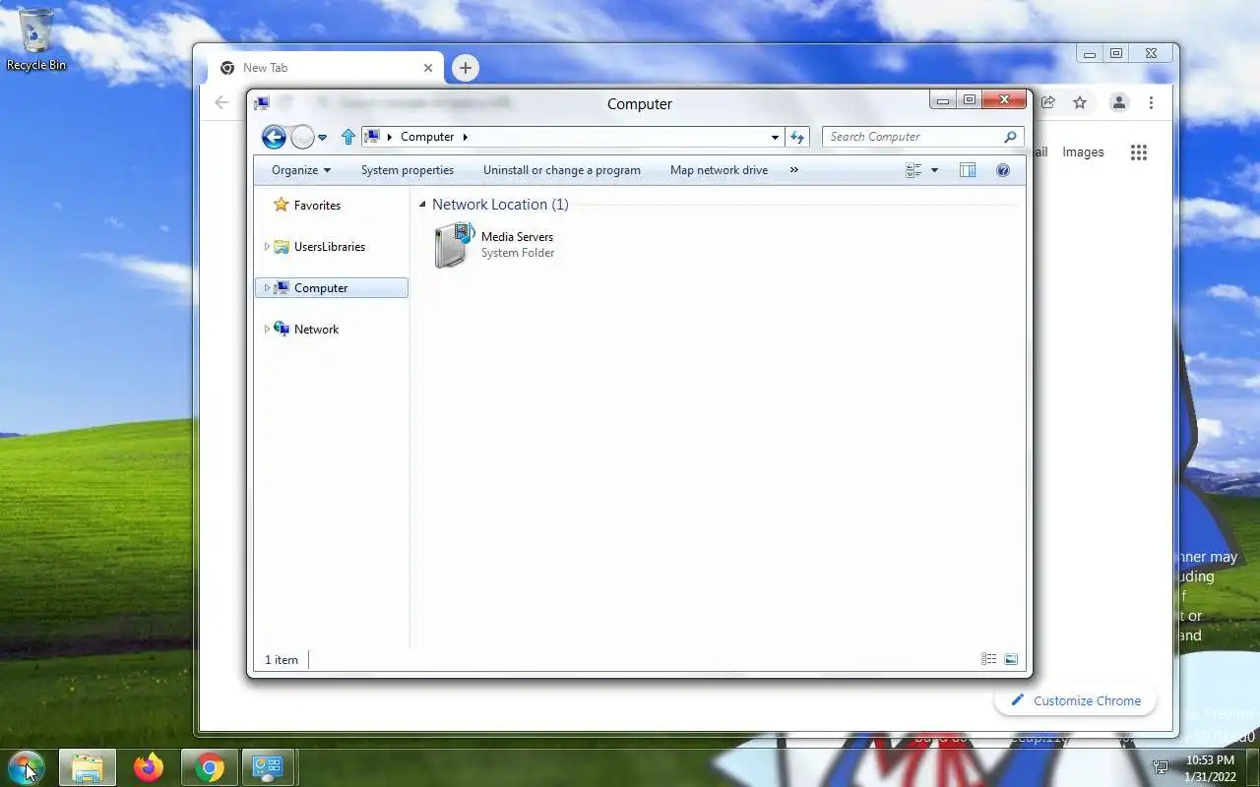Open the Chrome profile avatar

point(1119,102)
